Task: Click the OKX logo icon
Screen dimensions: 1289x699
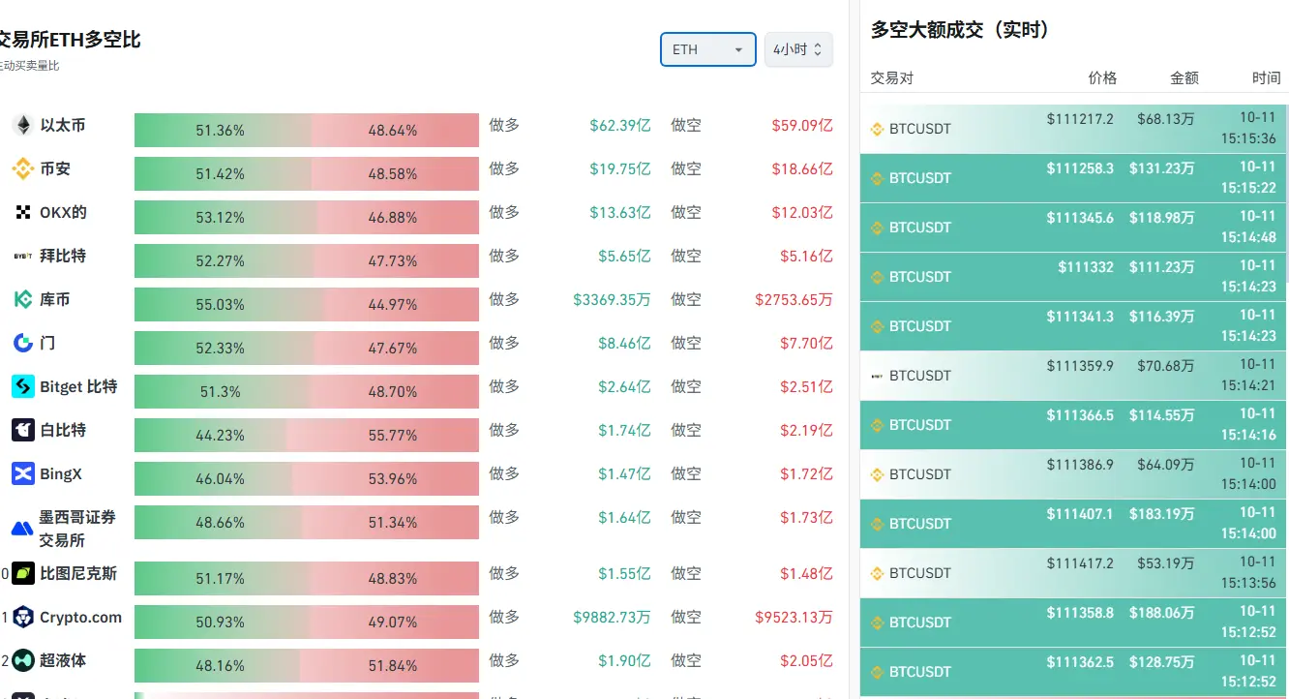Action: [x=22, y=212]
